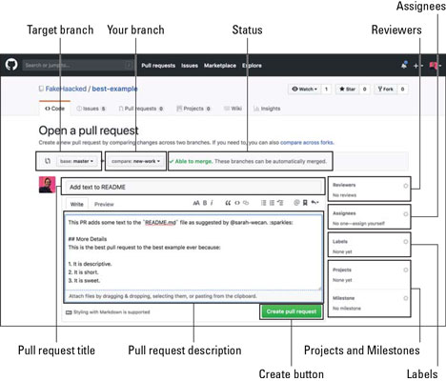Open Issues in top navigation
The height and width of the screenshot is (381, 446).
click(x=190, y=66)
